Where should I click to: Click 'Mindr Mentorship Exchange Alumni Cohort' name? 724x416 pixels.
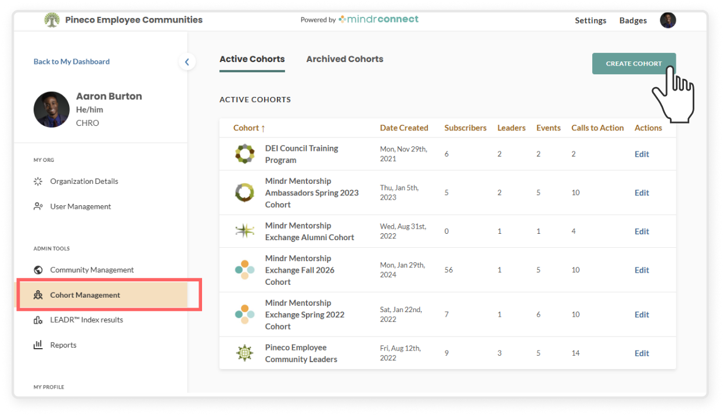pyautogui.click(x=309, y=231)
